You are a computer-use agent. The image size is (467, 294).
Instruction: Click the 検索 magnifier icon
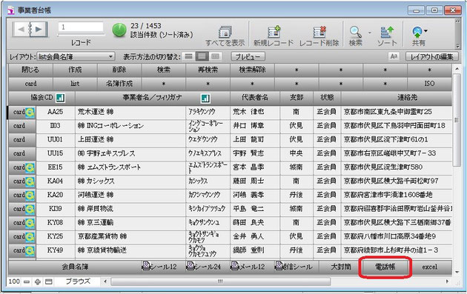pos(355,32)
